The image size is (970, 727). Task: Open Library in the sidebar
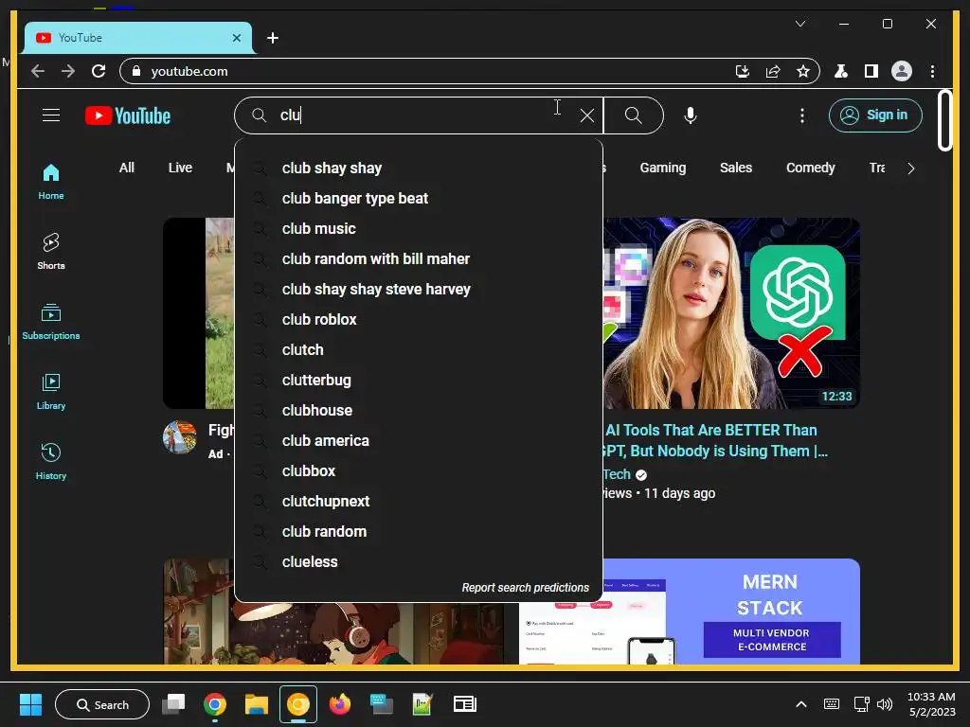point(51,391)
